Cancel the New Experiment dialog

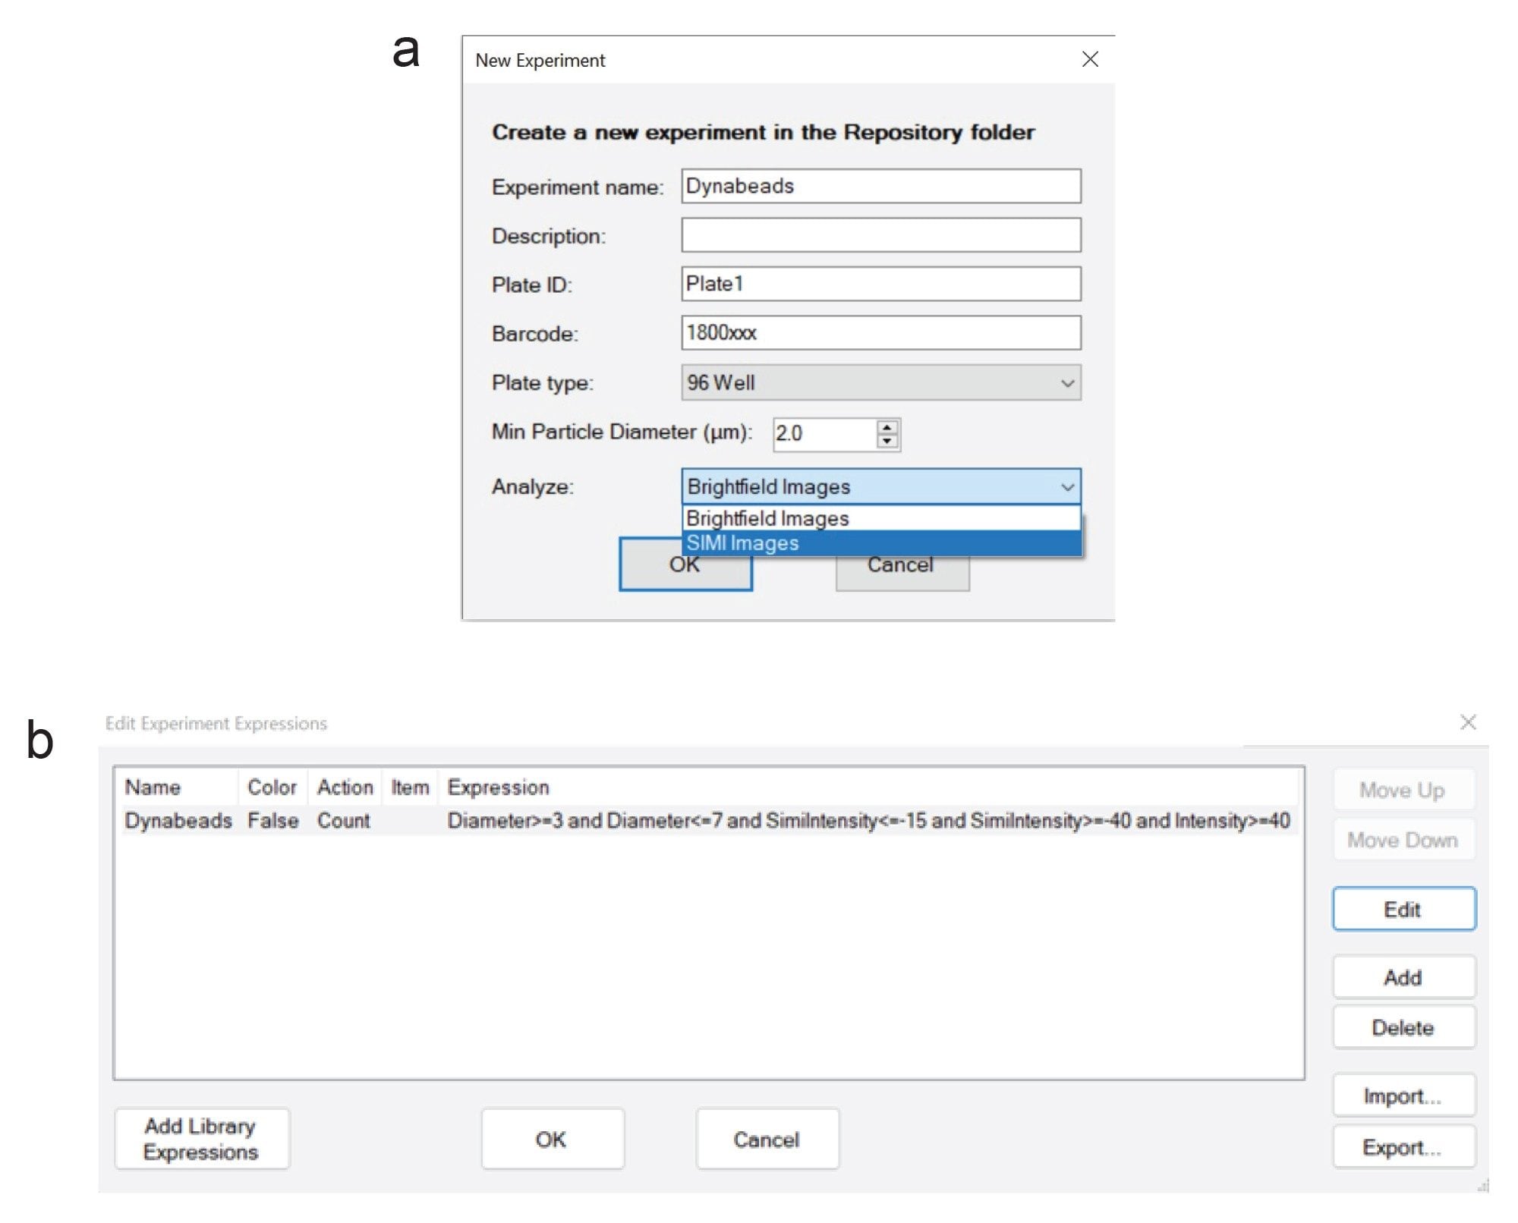tap(902, 564)
